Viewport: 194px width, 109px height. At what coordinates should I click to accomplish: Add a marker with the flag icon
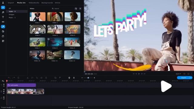click(60, 78)
